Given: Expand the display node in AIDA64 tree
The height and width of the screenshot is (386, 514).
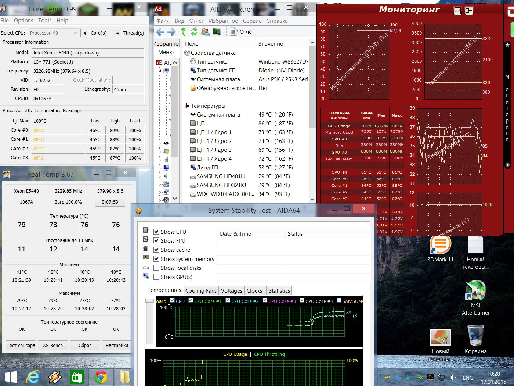Looking at the screenshot, I should click(x=160, y=168).
